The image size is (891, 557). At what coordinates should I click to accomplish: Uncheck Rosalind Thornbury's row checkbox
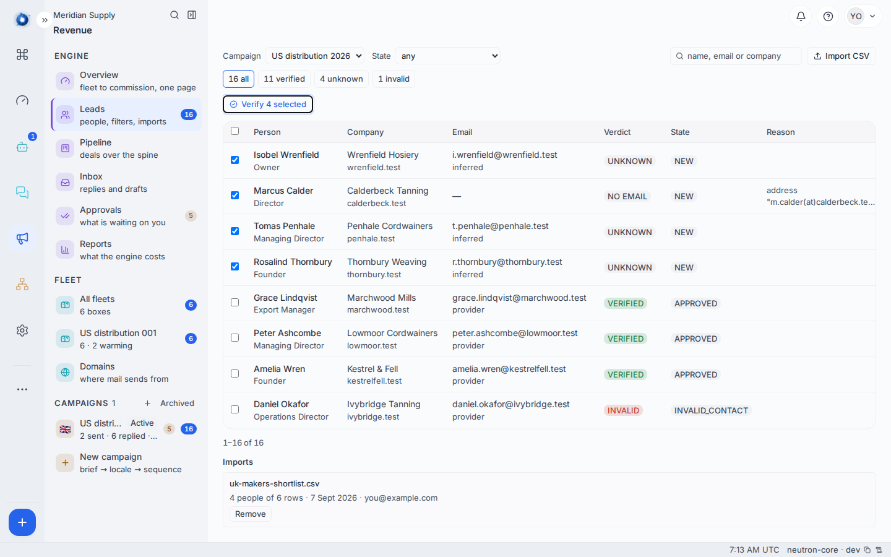tap(235, 266)
